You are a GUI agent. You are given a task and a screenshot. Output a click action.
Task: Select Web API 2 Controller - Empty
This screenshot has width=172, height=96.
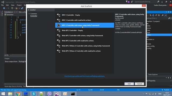click(85, 30)
